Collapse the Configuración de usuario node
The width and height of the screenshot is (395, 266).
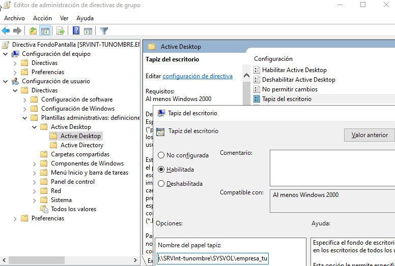coord(5,81)
